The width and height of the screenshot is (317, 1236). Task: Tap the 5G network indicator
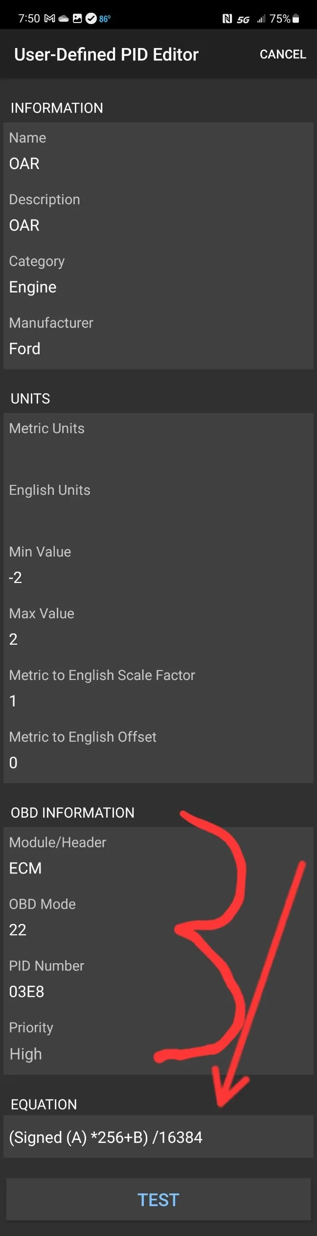tap(243, 19)
